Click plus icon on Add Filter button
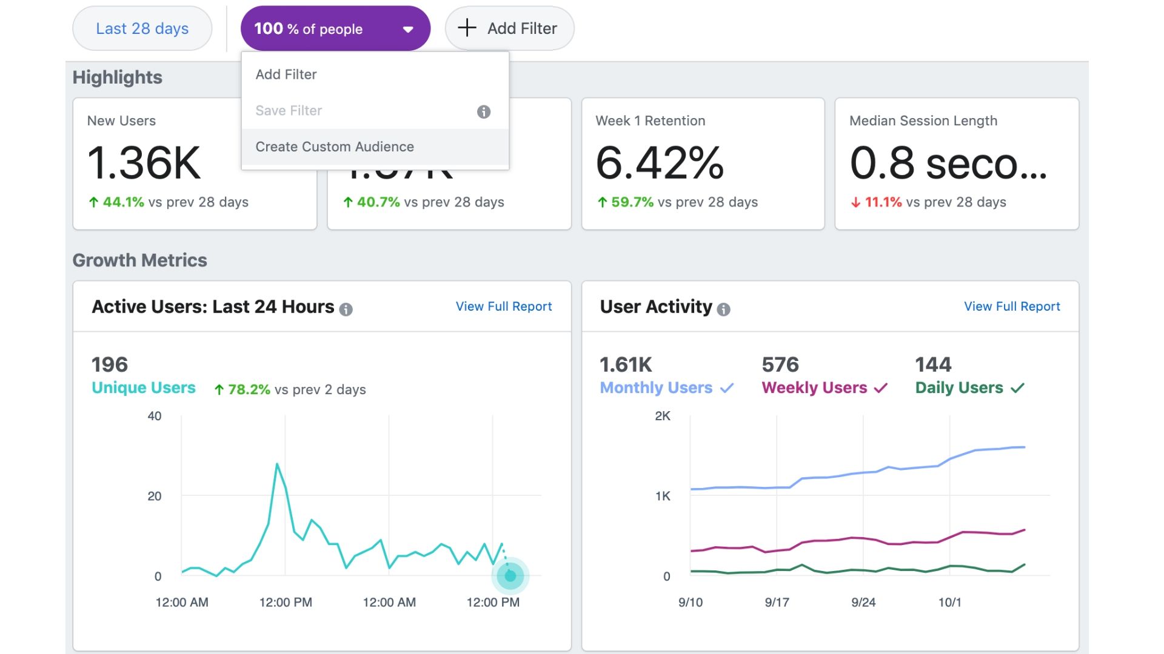This screenshot has height=654, width=1164. [467, 28]
